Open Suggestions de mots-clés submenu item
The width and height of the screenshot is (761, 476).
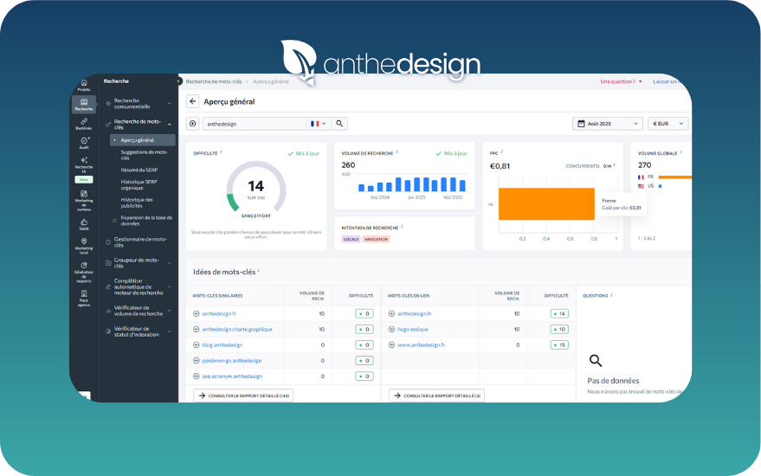click(x=144, y=155)
